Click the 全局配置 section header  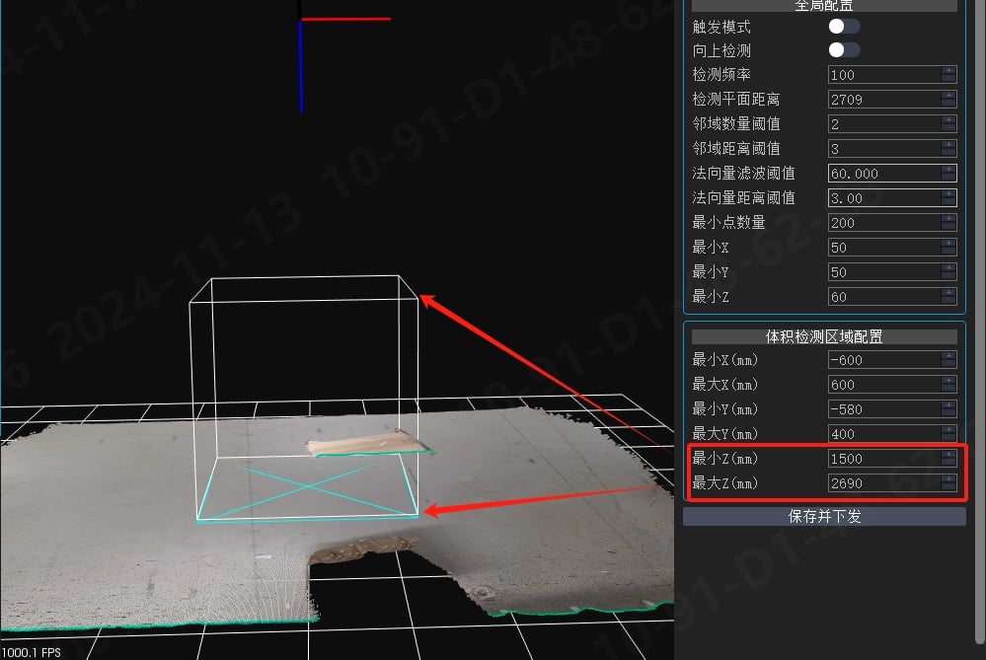(x=824, y=6)
